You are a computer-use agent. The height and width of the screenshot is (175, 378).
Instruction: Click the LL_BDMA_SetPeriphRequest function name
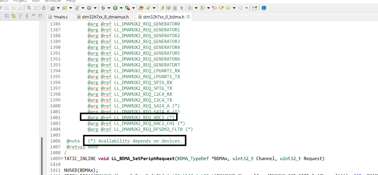pyautogui.click(x=143, y=159)
